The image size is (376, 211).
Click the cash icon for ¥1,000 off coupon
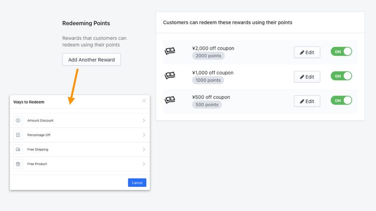pyautogui.click(x=170, y=75)
